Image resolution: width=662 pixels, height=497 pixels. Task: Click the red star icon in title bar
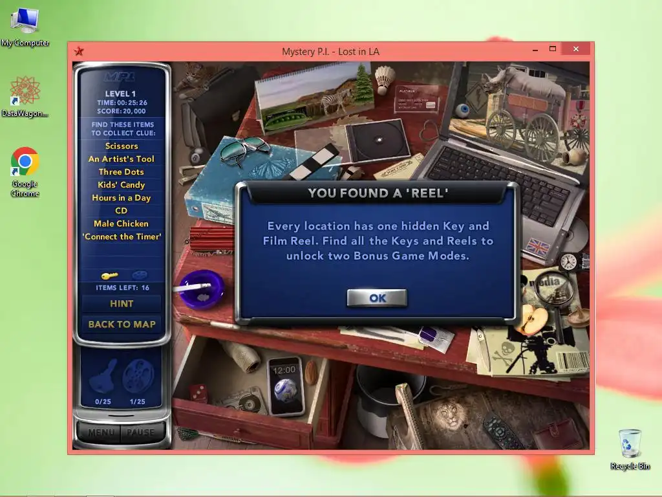(x=78, y=52)
